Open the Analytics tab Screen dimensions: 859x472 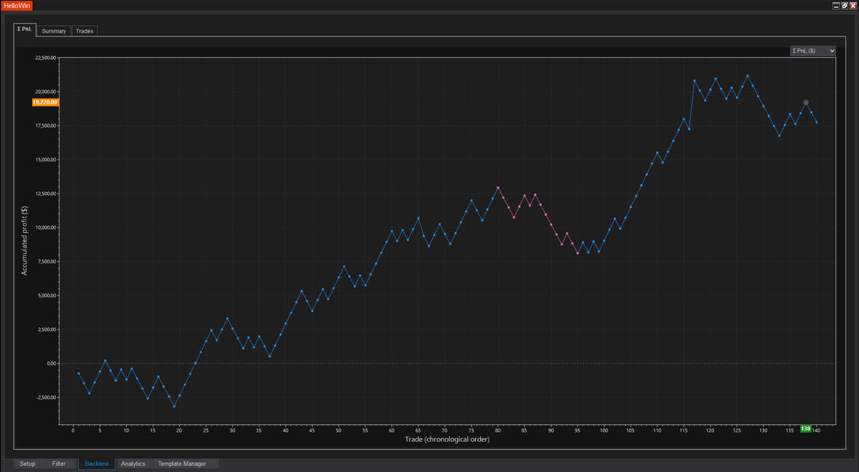tap(133, 464)
